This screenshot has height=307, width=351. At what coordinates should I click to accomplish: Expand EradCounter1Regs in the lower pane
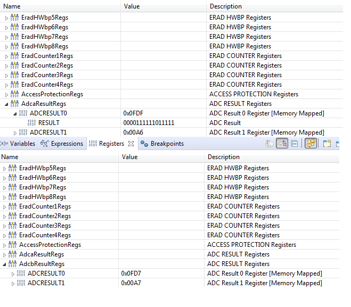4,207
